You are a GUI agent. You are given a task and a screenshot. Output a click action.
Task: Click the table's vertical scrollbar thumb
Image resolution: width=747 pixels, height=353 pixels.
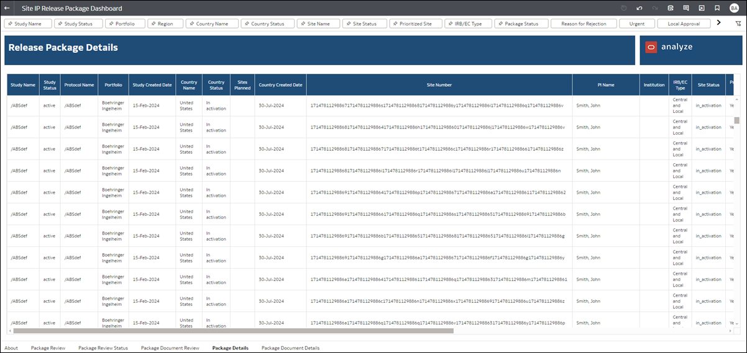tap(737, 120)
